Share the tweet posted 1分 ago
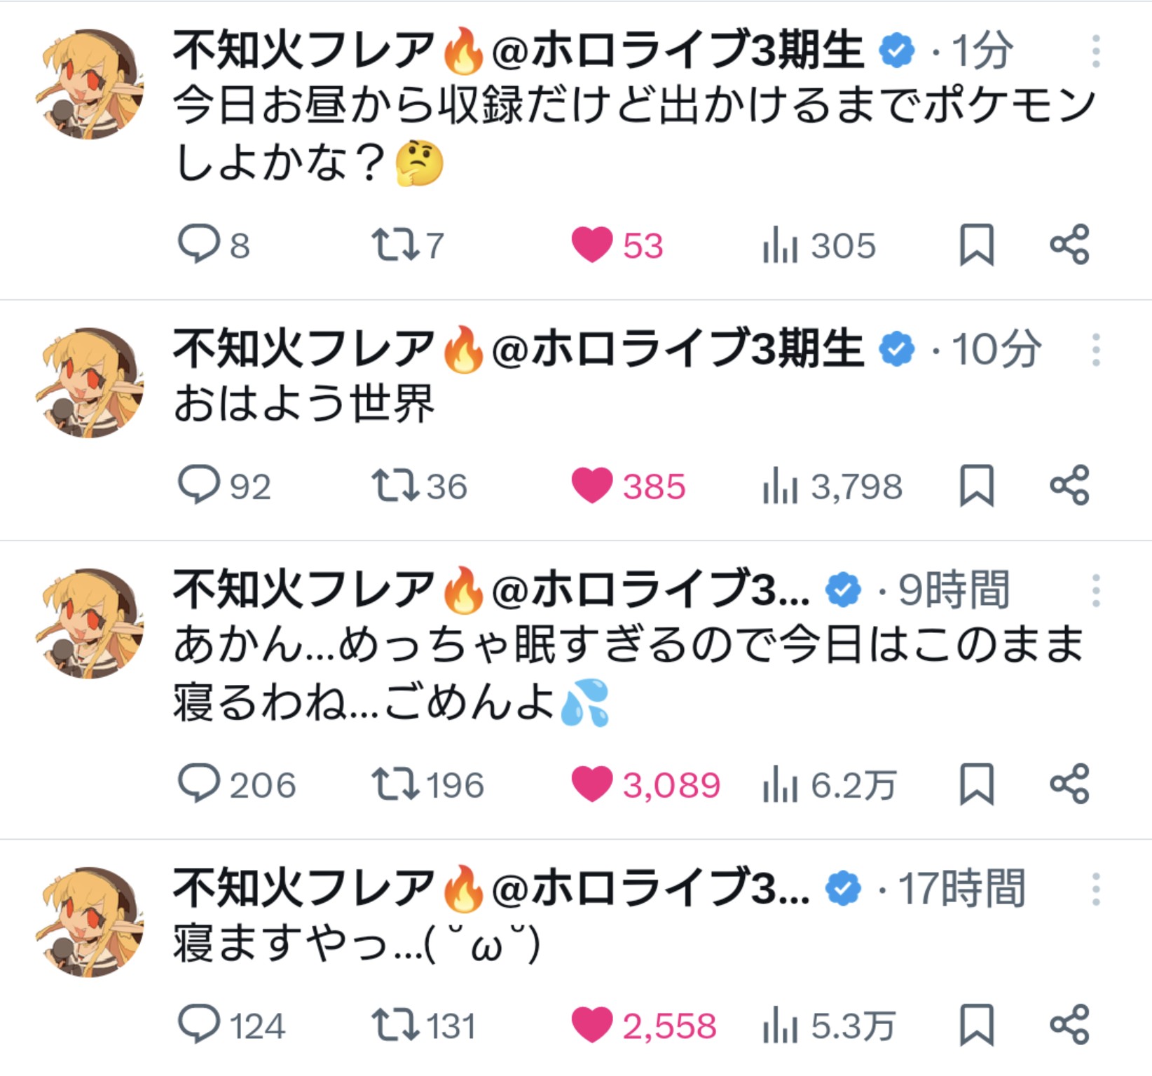Screen dimensions: 1152x1076 click(1069, 245)
